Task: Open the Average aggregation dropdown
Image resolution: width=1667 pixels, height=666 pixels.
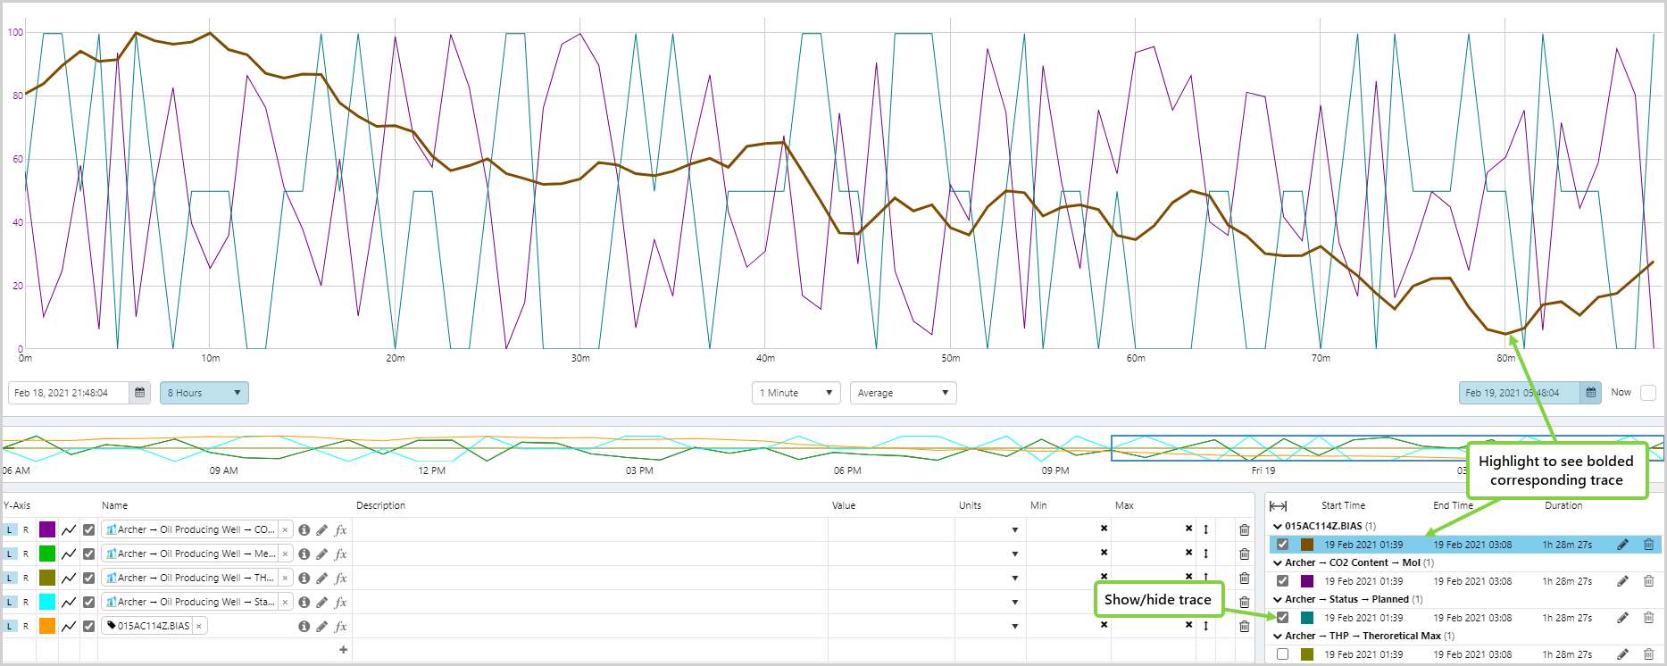Action: coord(902,393)
